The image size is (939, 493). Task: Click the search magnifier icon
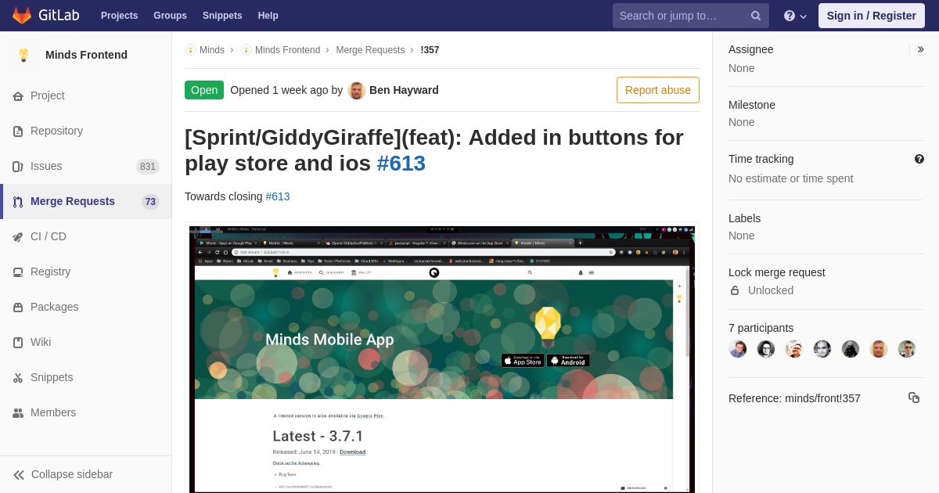tap(755, 16)
